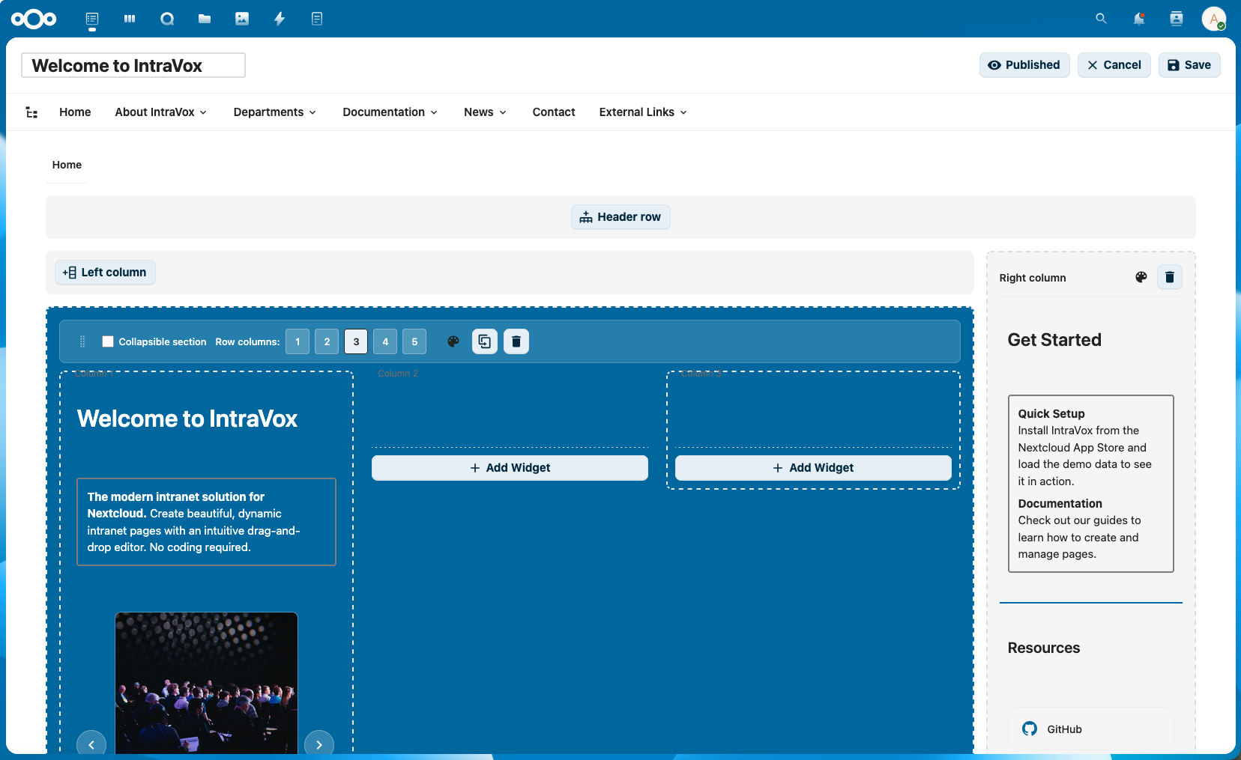Save the page changes
Screen dimensions: 1241x760
pyautogui.click(x=1189, y=65)
